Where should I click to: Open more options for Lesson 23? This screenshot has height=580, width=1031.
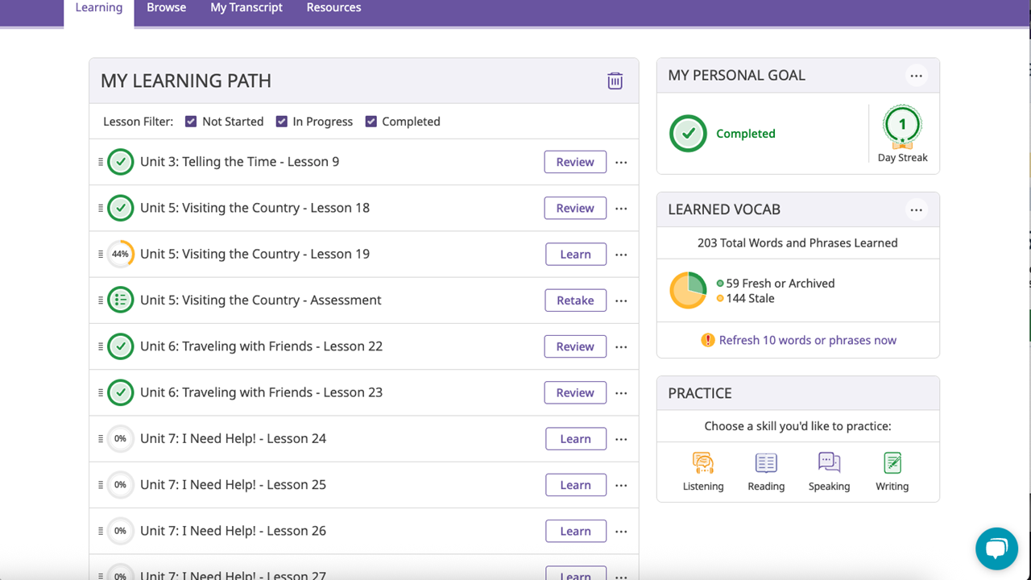tap(621, 393)
